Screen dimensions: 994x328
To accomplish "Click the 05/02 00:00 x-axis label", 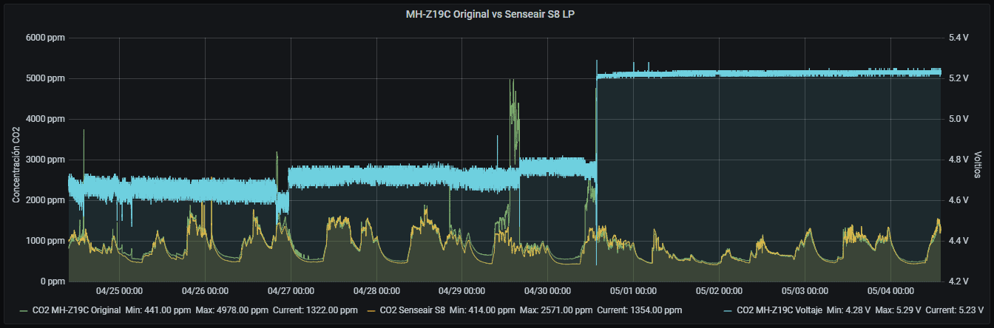I will click(x=720, y=290).
